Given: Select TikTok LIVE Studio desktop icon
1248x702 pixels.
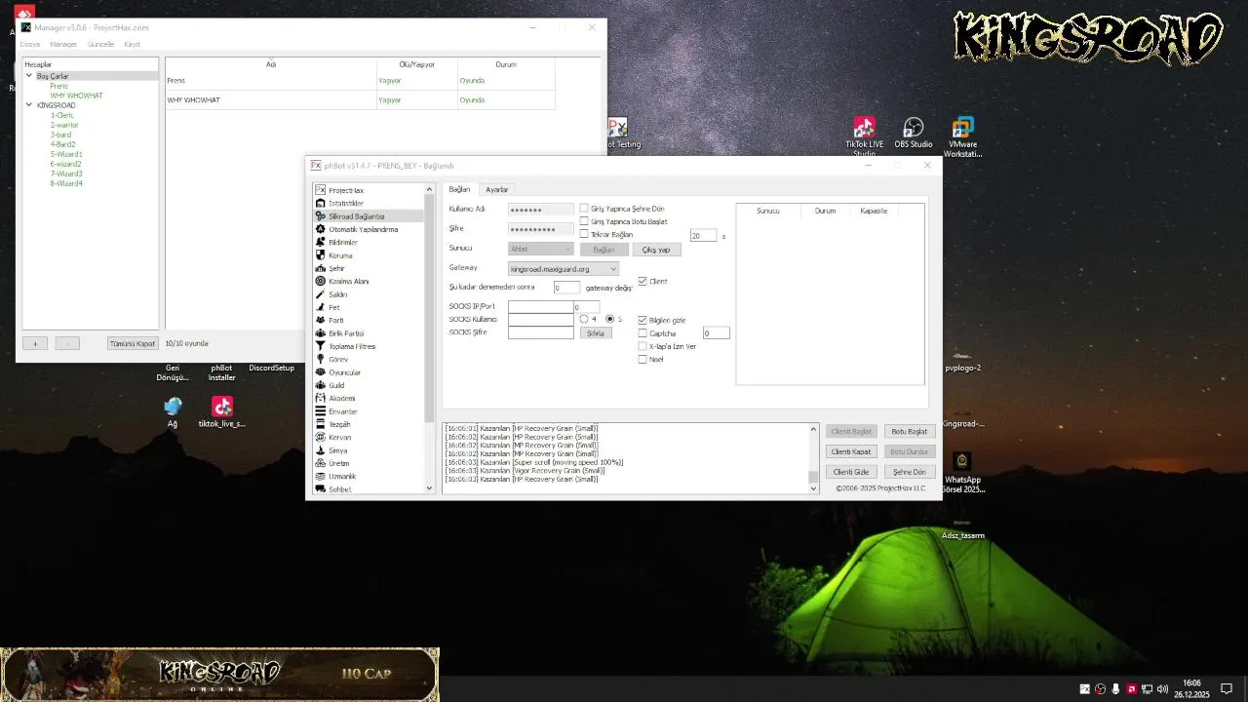Looking at the screenshot, I should [864, 136].
